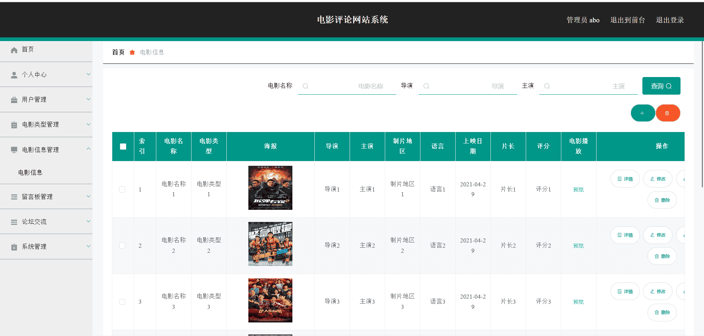This screenshot has height=336, width=704.
Task: Click the poster thumbnail in row 1
Action: click(x=270, y=188)
